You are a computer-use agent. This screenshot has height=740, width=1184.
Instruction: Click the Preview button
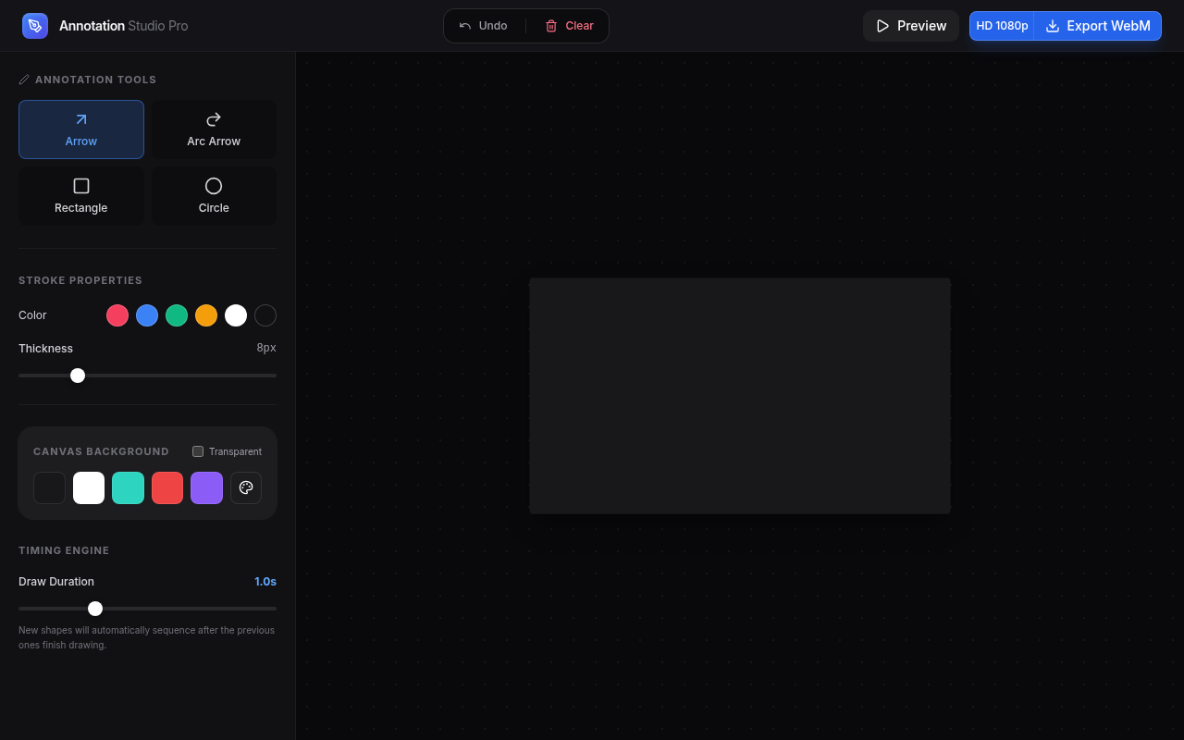pyautogui.click(x=911, y=26)
